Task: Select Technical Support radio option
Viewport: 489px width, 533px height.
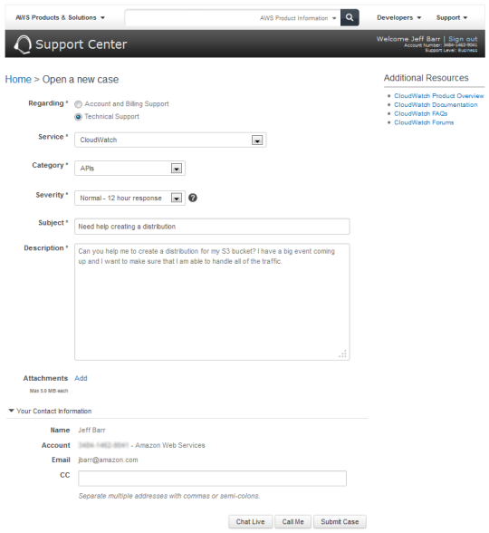Action: 78,117
